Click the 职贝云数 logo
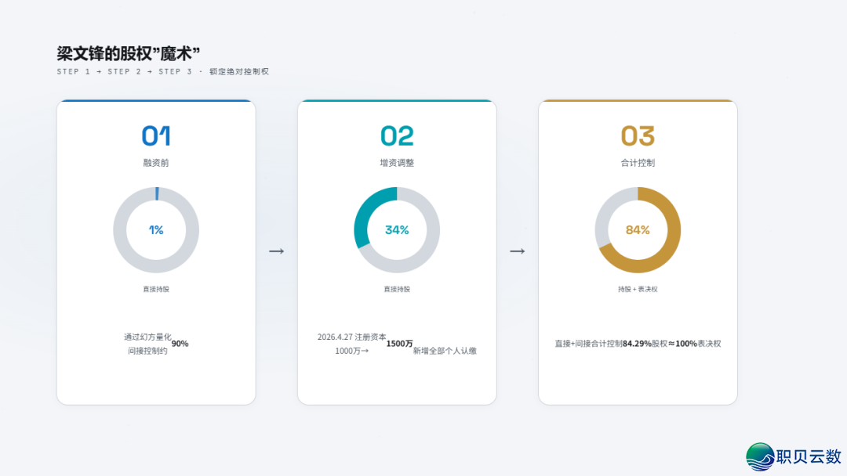 794,457
